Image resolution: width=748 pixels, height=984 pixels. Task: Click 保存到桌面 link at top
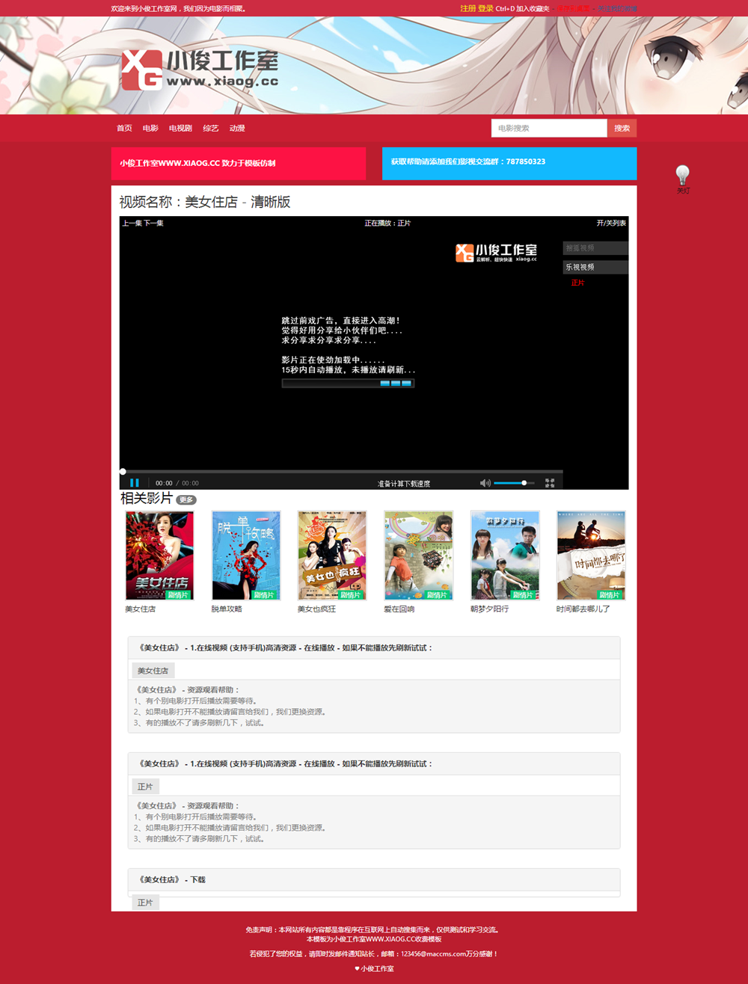click(572, 8)
